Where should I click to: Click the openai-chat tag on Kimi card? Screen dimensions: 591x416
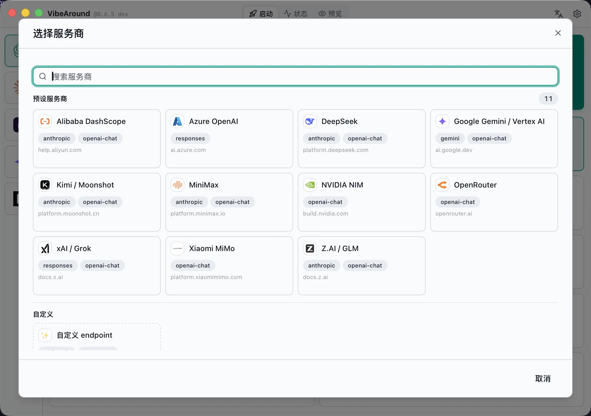[x=100, y=202]
